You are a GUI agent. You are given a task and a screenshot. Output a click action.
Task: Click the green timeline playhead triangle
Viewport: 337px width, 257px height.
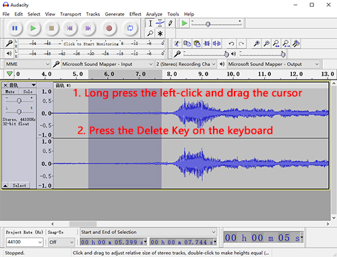[9, 74]
